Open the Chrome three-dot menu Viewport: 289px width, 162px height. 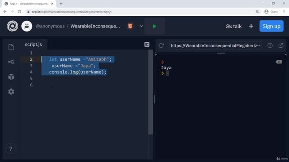point(284,12)
